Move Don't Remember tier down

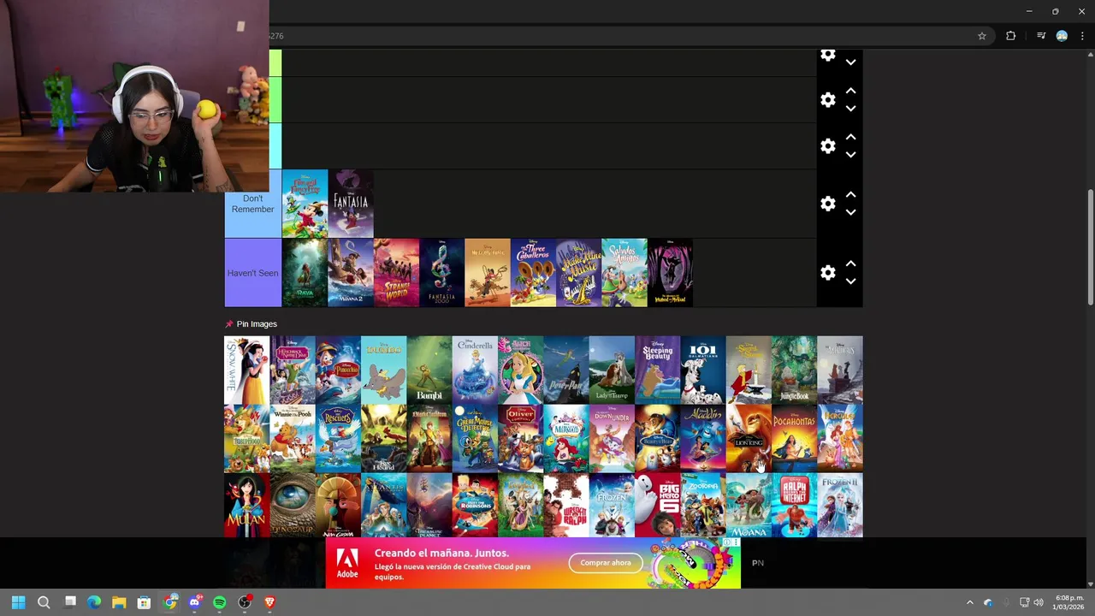coord(850,212)
